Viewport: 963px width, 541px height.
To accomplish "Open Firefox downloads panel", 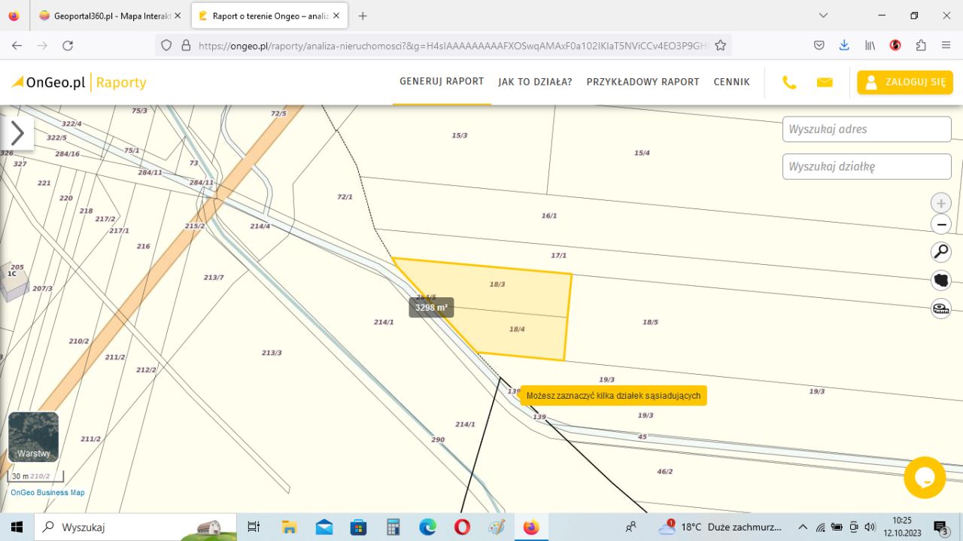I will pos(844,45).
